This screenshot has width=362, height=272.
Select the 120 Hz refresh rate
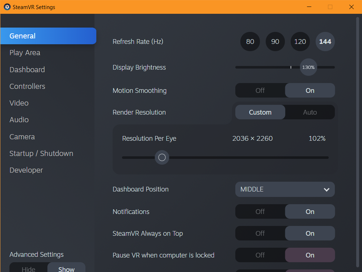(300, 42)
